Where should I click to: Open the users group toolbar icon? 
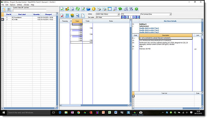67,9
